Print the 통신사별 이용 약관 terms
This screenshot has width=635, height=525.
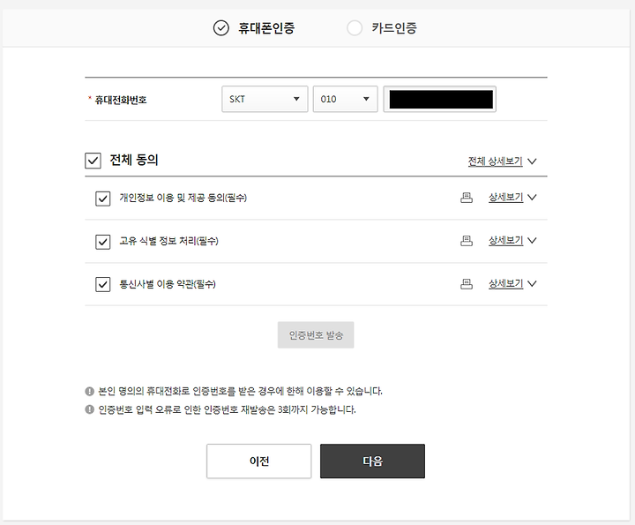[x=467, y=284]
